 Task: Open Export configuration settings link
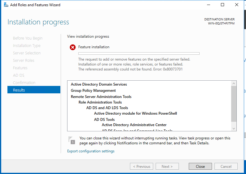pos(91,151)
